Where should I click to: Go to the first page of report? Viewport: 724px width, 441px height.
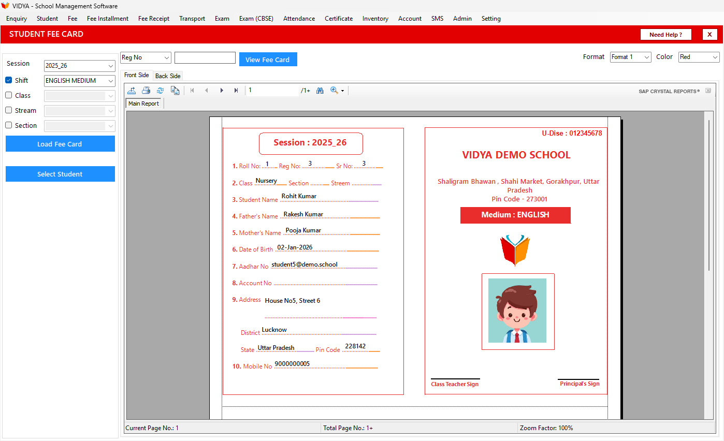coord(192,91)
